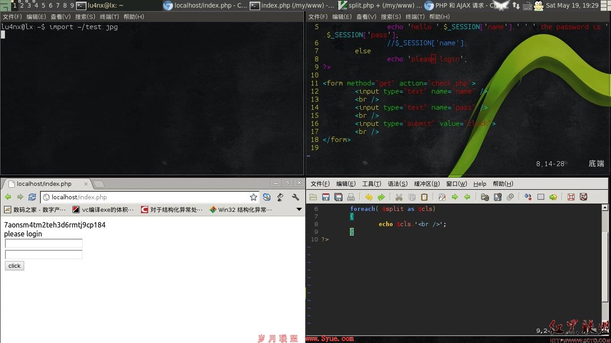Open a new tab in Chrome
Viewport: 611px width, 343px height.
coord(99,184)
